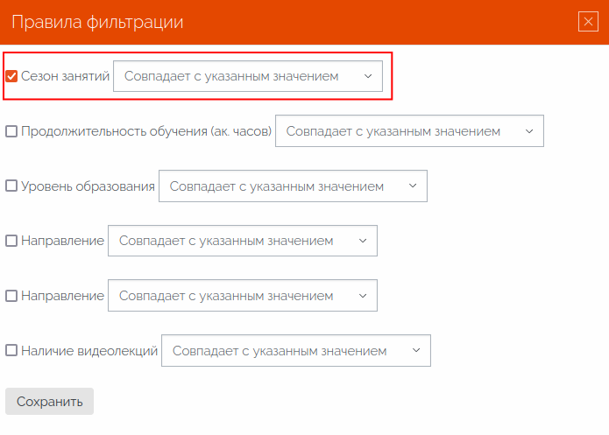
Task: Click the Уровень образования label text
Action: [89, 186]
